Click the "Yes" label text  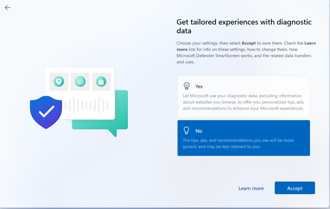[x=199, y=87]
